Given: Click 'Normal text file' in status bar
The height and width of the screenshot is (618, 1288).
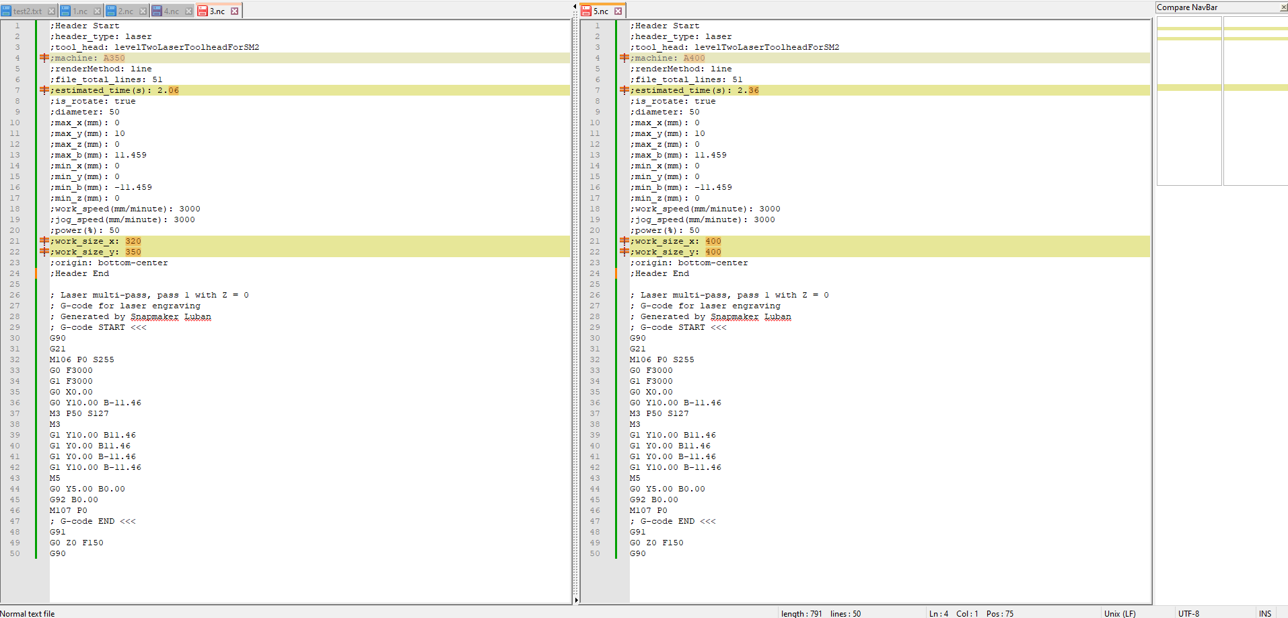Looking at the screenshot, I should [x=28, y=613].
